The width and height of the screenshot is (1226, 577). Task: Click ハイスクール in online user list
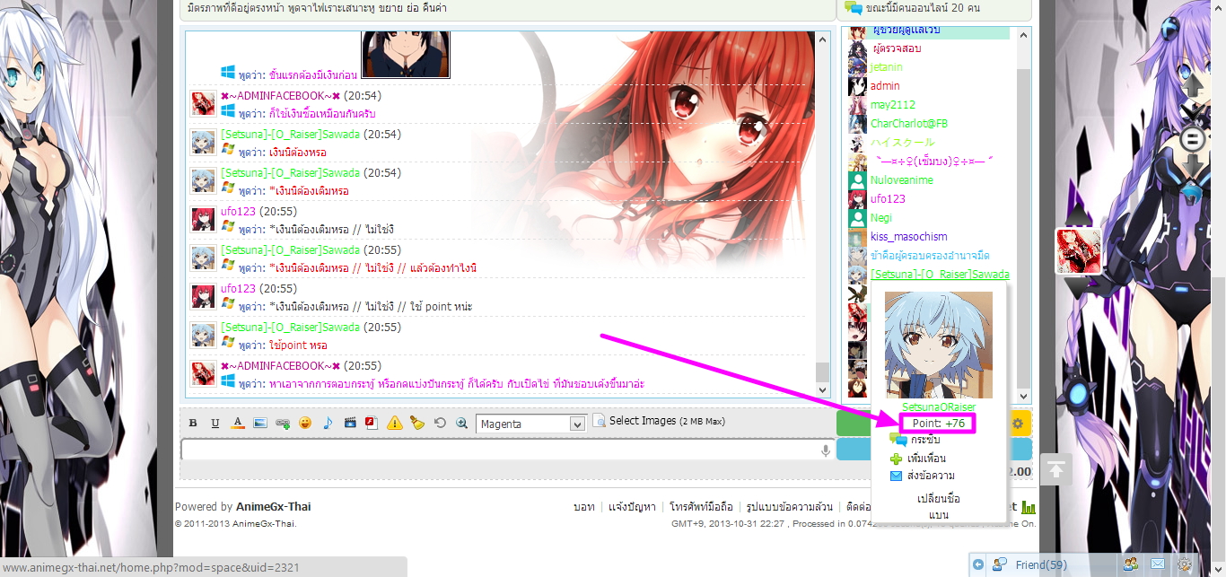tap(902, 143)
